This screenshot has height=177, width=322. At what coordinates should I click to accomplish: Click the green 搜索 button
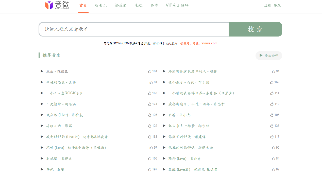click(255, 29)
